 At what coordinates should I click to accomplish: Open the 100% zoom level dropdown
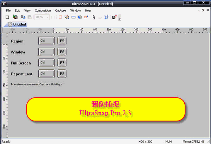(47, 17)
